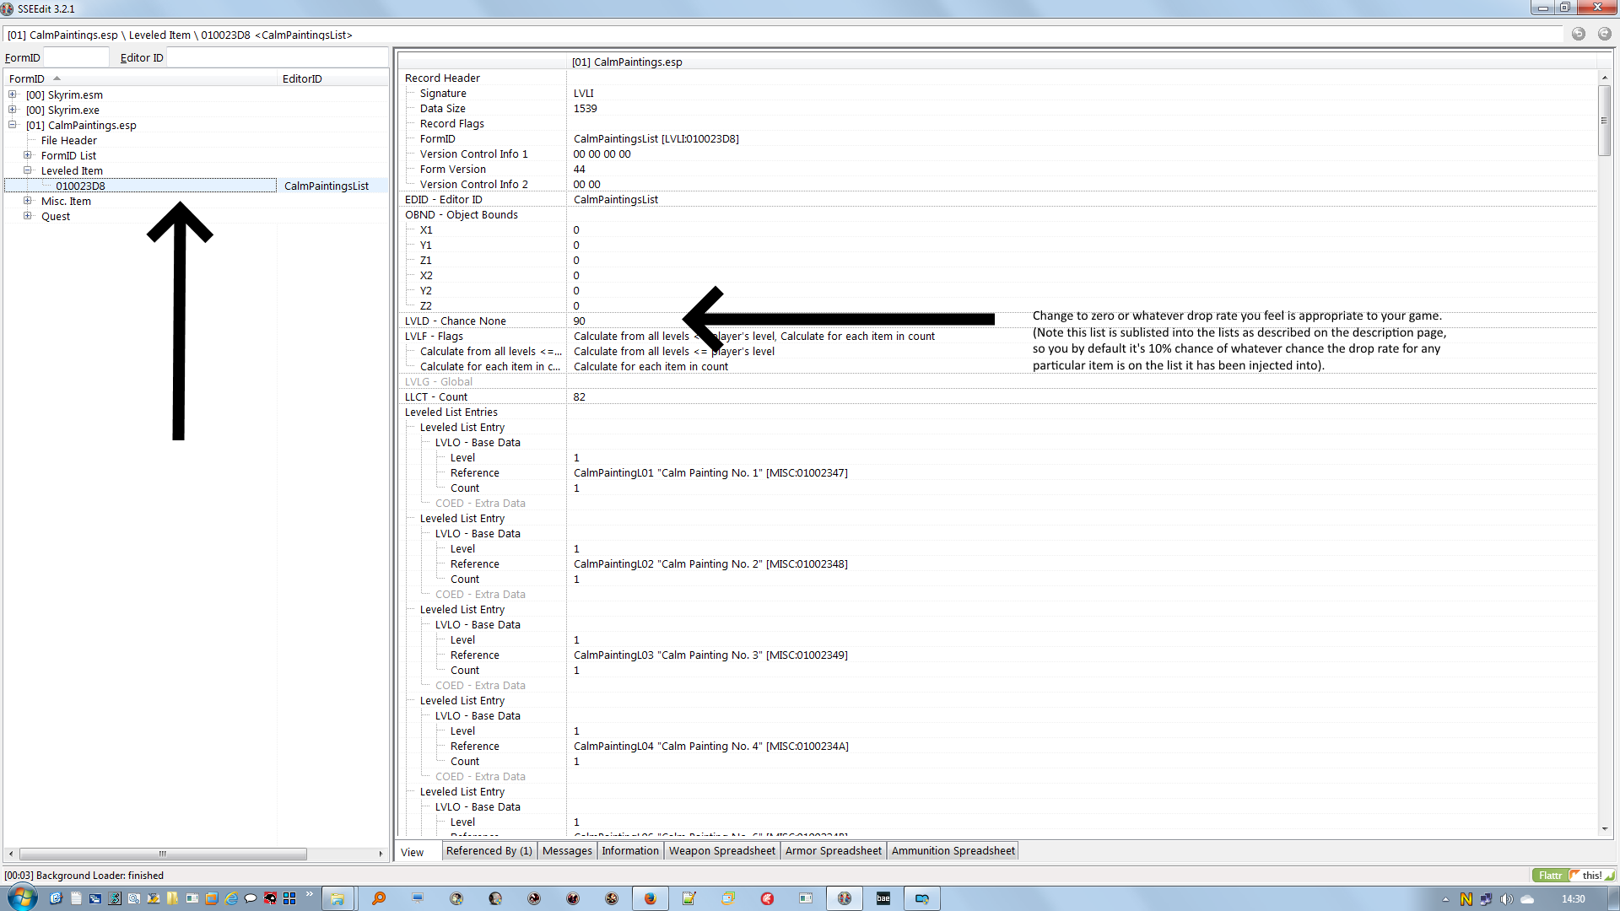Click the 'bae' taskbar icon
Image resolution: width=1620 pixels, height=911 pixels.
click(883, 898)
